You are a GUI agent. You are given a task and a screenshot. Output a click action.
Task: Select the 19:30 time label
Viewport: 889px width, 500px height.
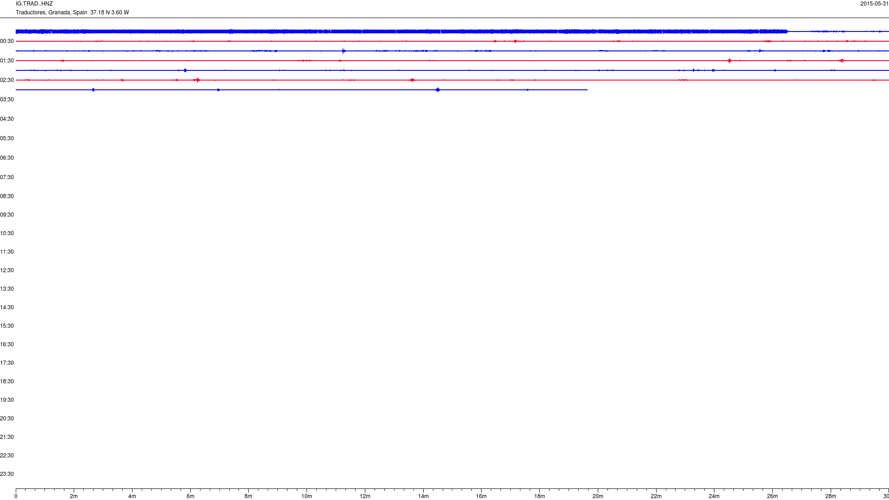[7, 400]
